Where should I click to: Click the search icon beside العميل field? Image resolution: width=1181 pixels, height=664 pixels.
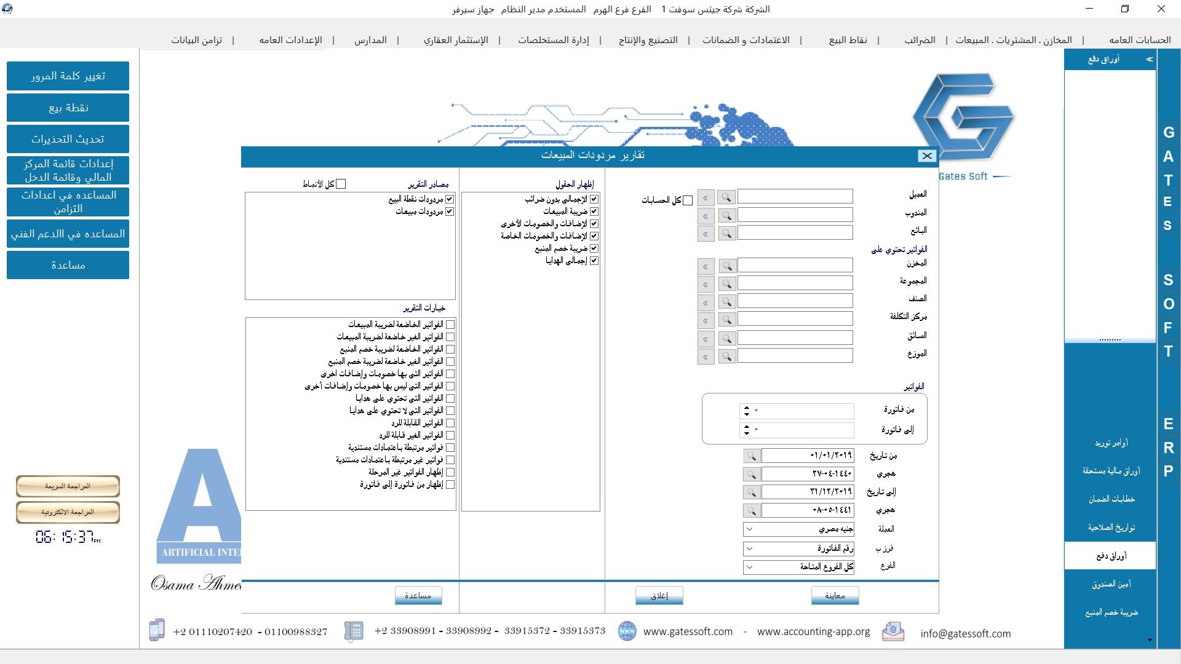coord(726,197)
